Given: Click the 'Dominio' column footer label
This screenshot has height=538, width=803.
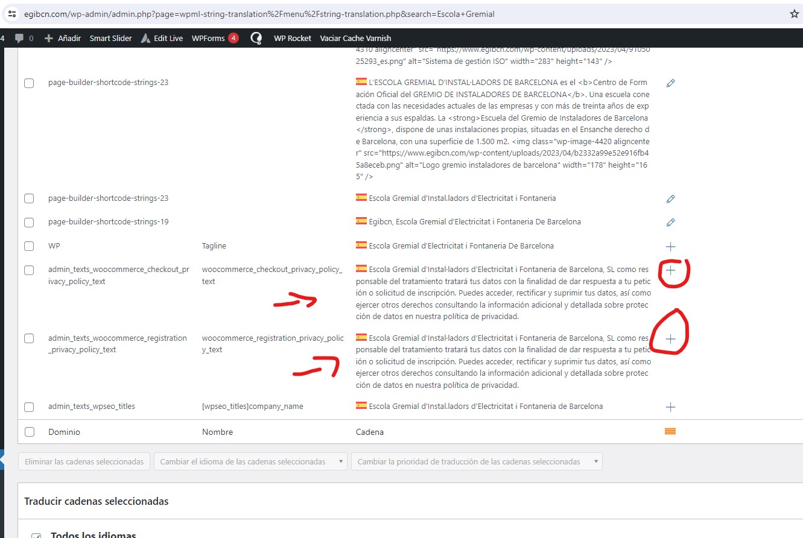Looking at the screenshot, I should tap(64, 432).
